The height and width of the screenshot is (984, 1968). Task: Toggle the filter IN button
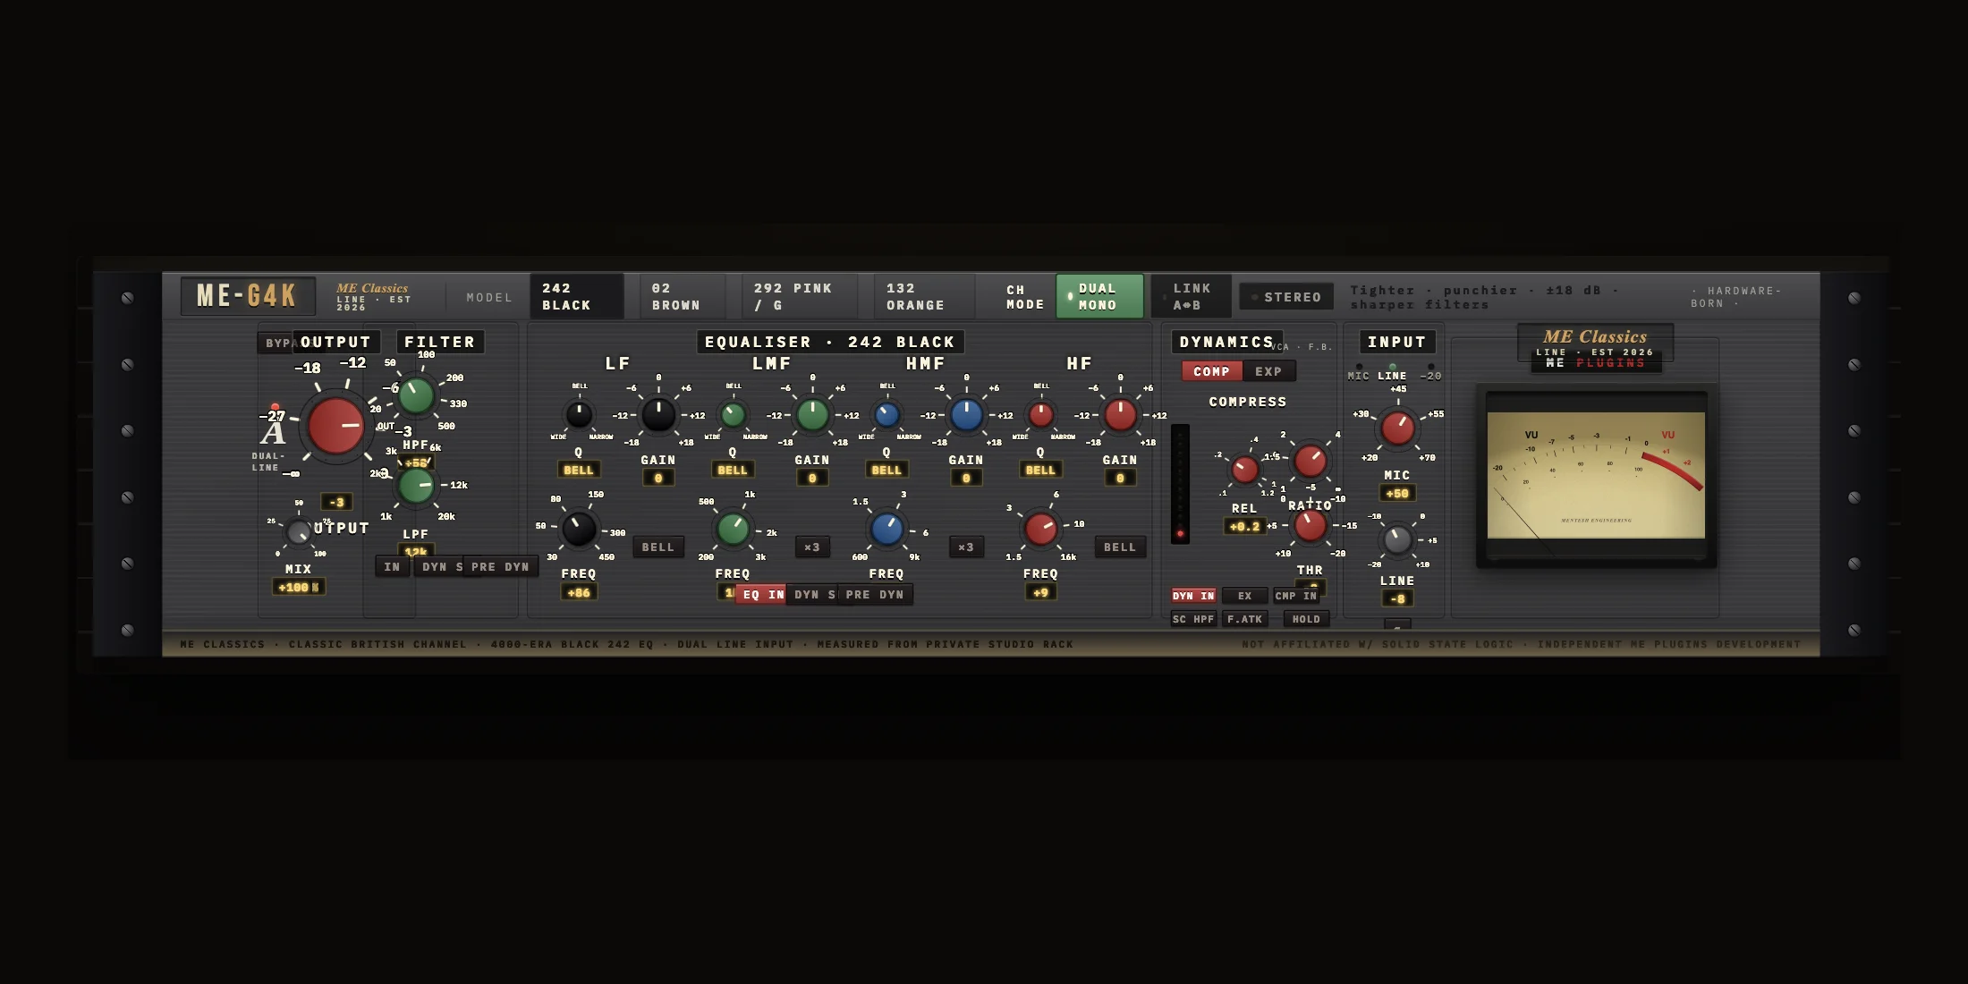[x=393, y=567]
